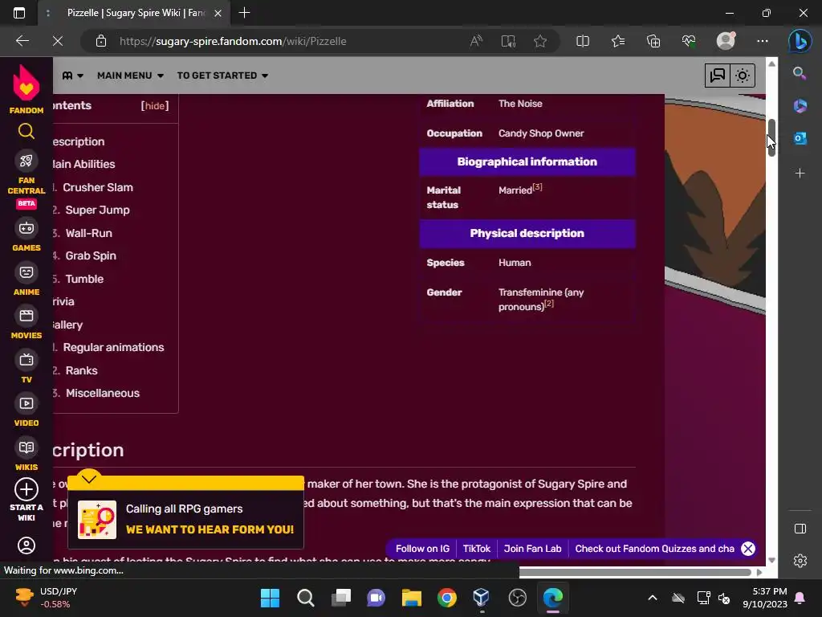
Task: Jump to Crusher Slam section
Action: click(x=98, y=187)
